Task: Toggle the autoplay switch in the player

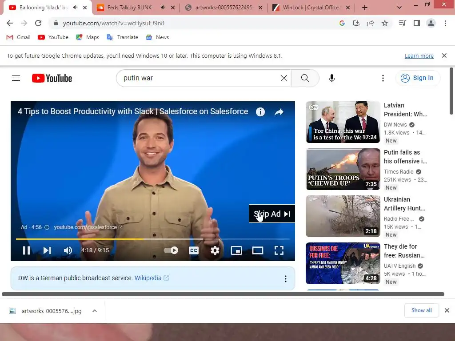Action: 171,250
